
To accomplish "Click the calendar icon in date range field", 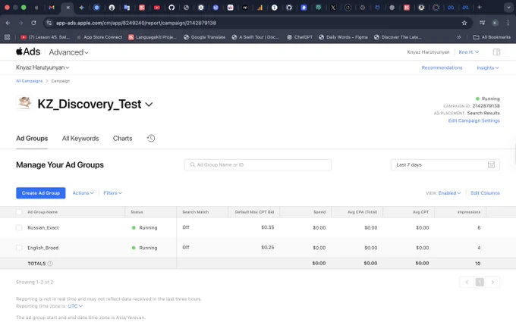I will [491, 164].
